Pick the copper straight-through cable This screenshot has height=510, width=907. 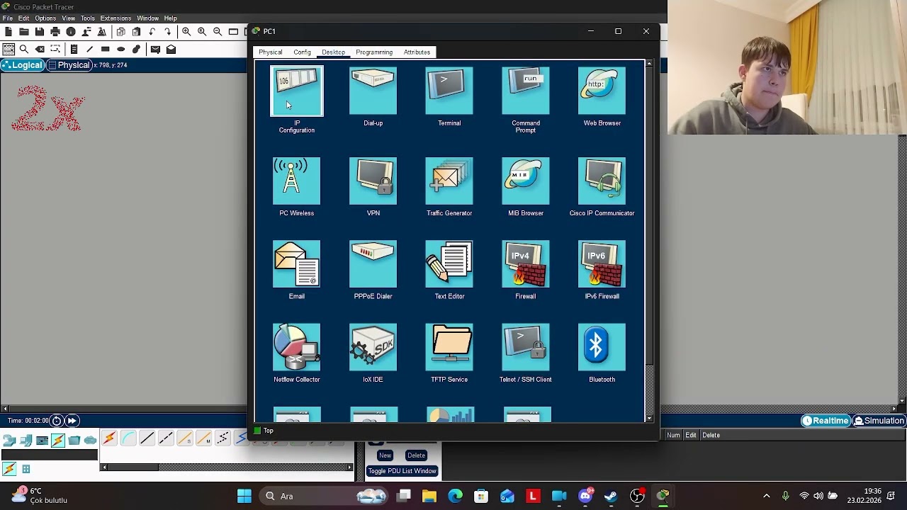click(147, 439)
